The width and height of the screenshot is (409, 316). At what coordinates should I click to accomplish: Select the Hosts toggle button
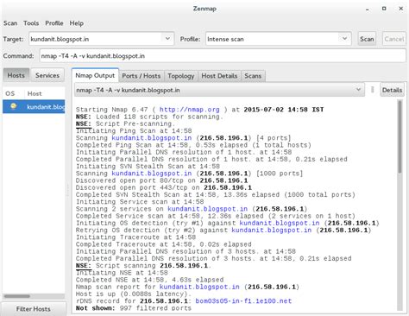click(16, 75)
